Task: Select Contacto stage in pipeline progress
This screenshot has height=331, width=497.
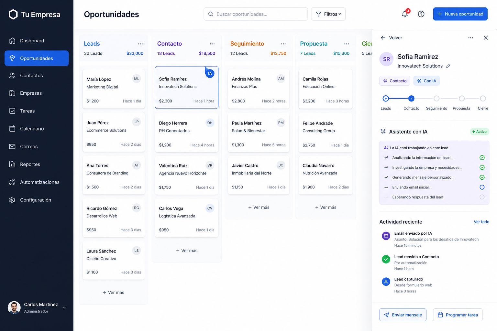Action: [411, 98]
